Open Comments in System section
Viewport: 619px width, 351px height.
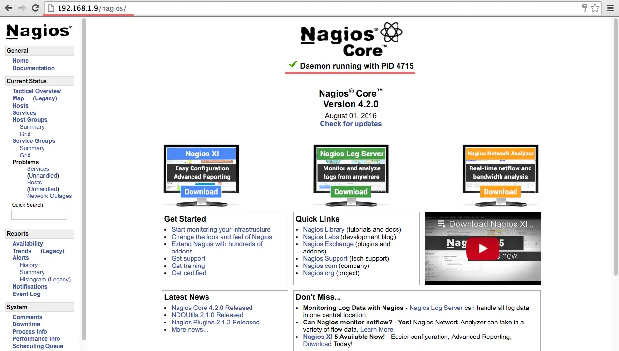click(x=27, y=317)
